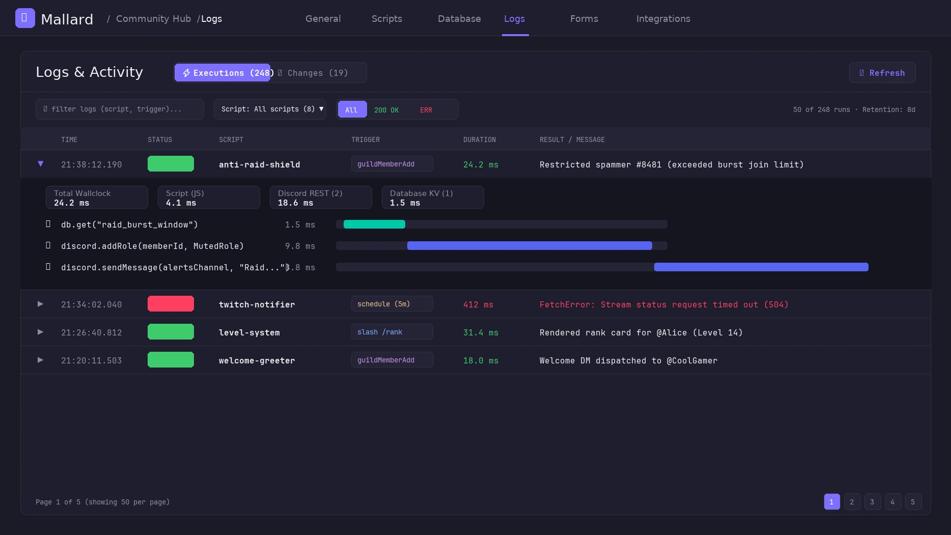Go to the Forms tab
The image size is (951, 535).
(x=584, y=19)
